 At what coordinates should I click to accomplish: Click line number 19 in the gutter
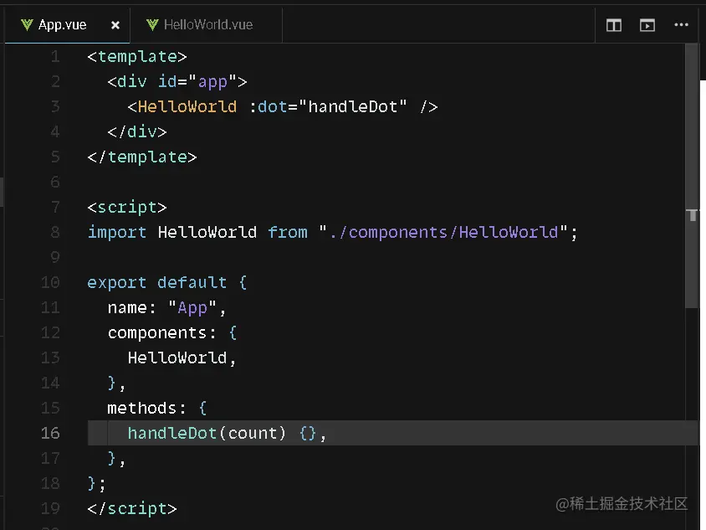(x=50, y=508)
